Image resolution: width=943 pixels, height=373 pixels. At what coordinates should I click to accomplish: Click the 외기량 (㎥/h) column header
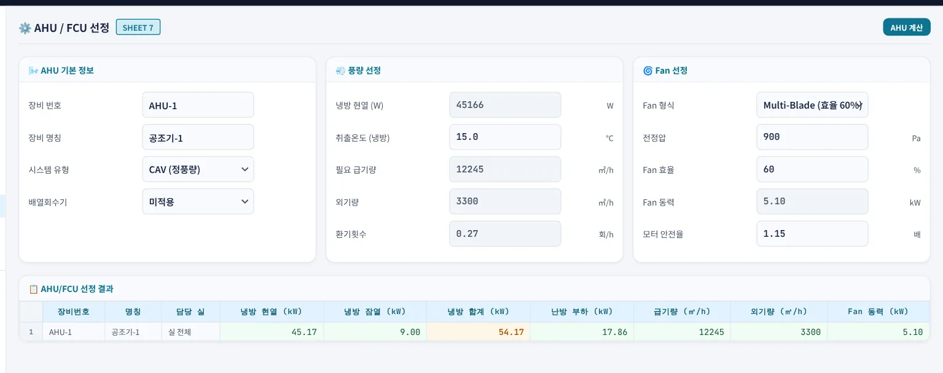tap(779, 312)
